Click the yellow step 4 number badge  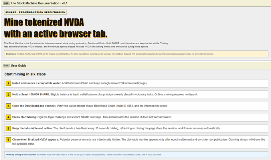[8, 117]
